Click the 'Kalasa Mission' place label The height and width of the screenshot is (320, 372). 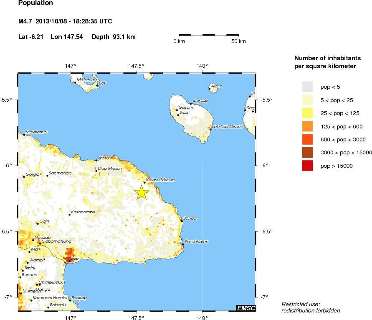(160, 180)
